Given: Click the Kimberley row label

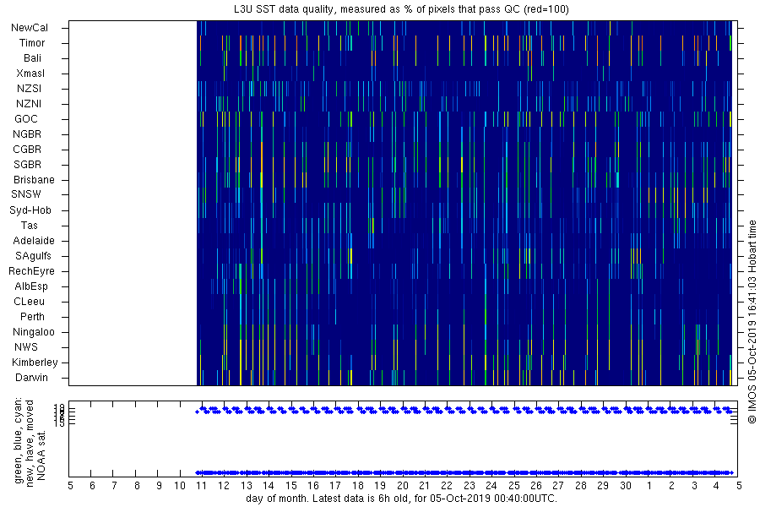Looking at the screenshot, I should point(35,362).
